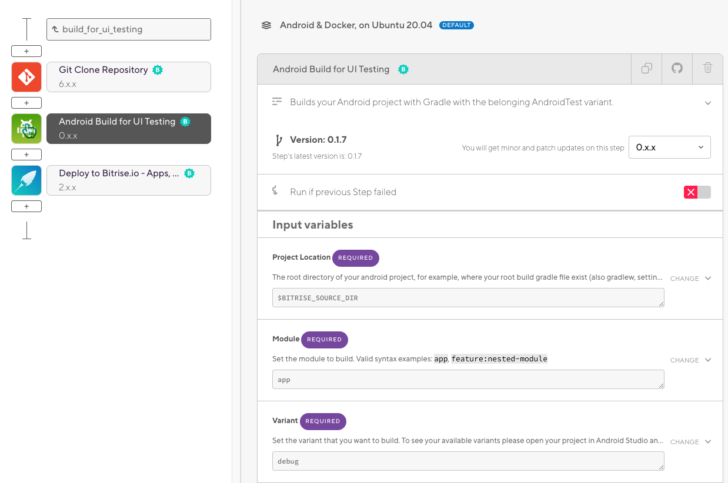
Task: Disable the Run if previous Step failed toggle
Action: 697,192
